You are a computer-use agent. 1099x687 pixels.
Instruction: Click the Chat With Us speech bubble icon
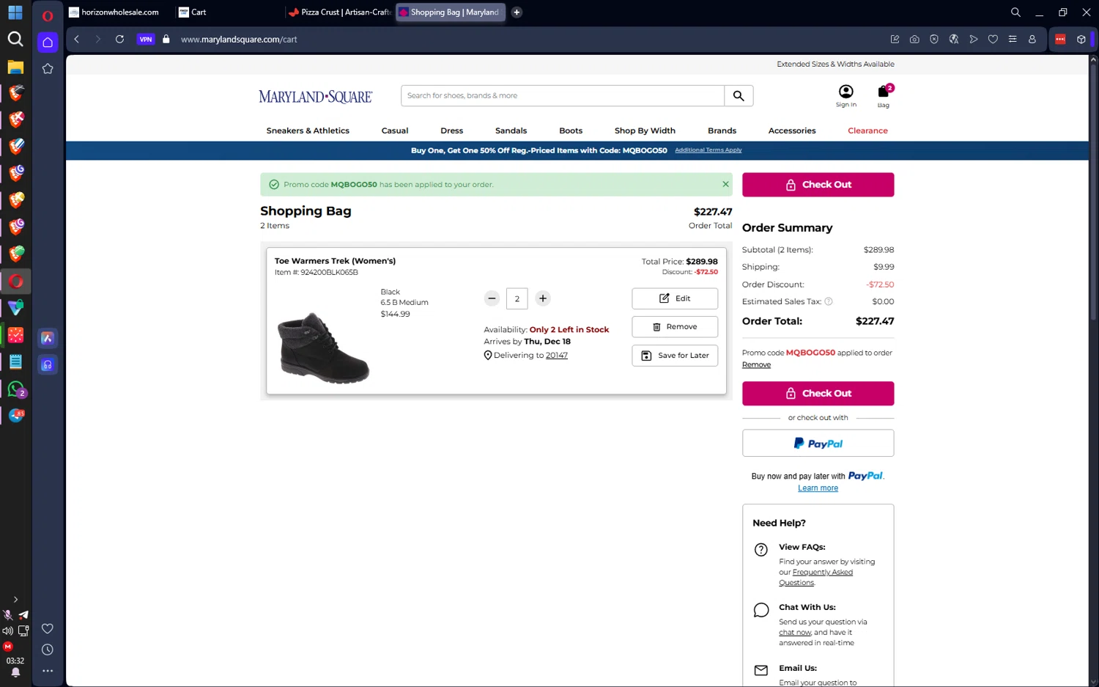[x=761, y=610]
